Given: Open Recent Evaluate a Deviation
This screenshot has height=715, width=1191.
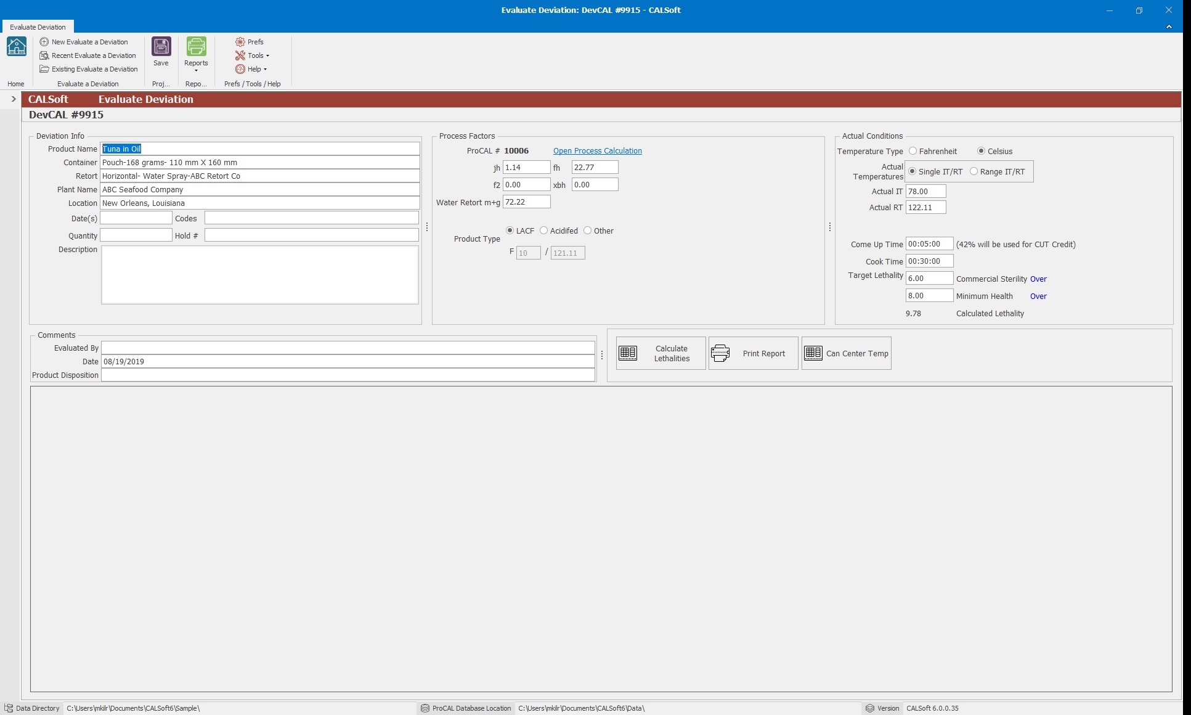Looking at the screenshot, I should coord(87,55).
